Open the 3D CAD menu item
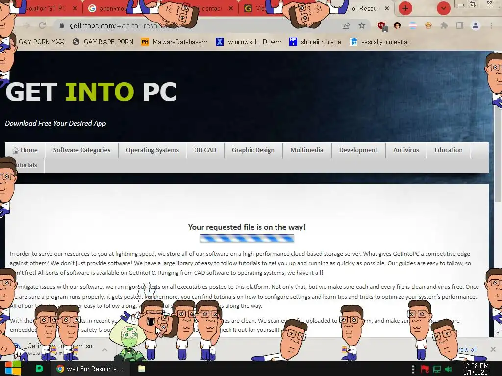Image resolution: width=502 pixels, height=376 pixels. (205, 150)
